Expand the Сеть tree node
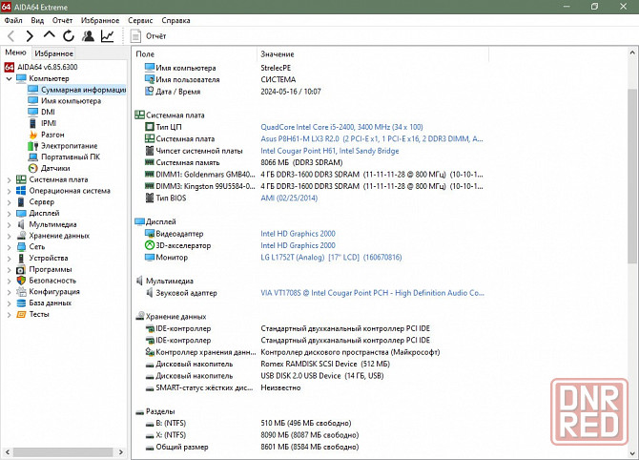This screenshot has width=639, height=460. click(x=9, y=247)
